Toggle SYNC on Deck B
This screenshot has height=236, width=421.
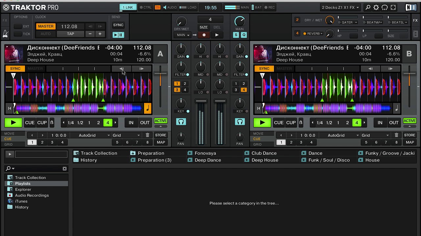pyautogui.click(x=264, y=69)
